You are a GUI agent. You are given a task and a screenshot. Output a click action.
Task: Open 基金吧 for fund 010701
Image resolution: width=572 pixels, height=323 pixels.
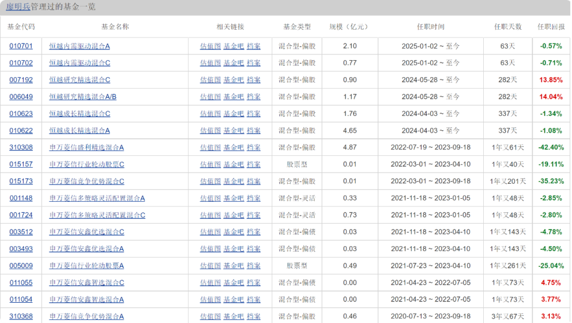(234, 46)
